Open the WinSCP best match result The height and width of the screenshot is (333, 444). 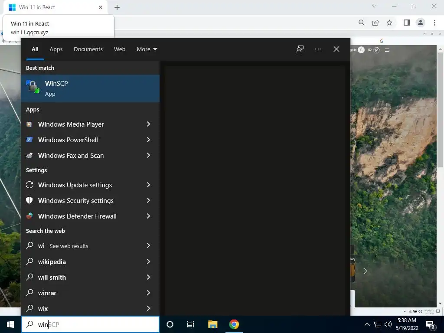(x=90, y=88)
